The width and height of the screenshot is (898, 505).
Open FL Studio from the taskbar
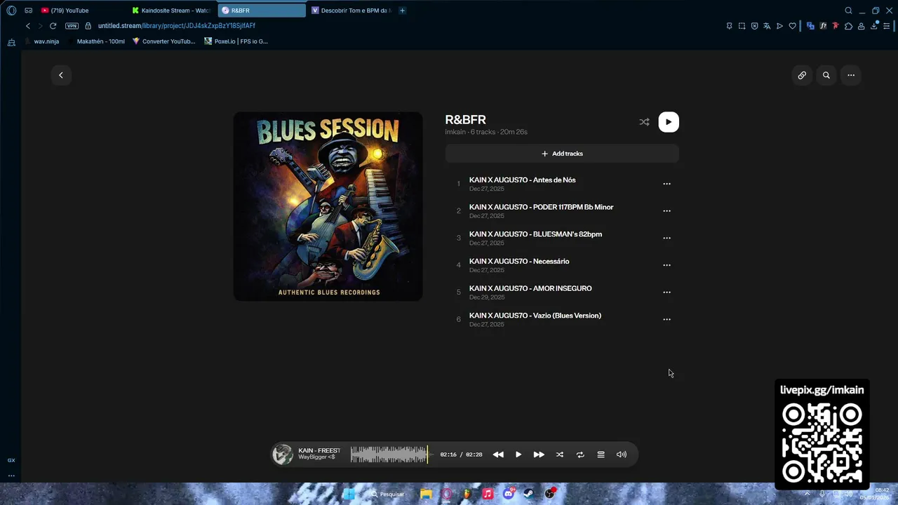(467, 494)
